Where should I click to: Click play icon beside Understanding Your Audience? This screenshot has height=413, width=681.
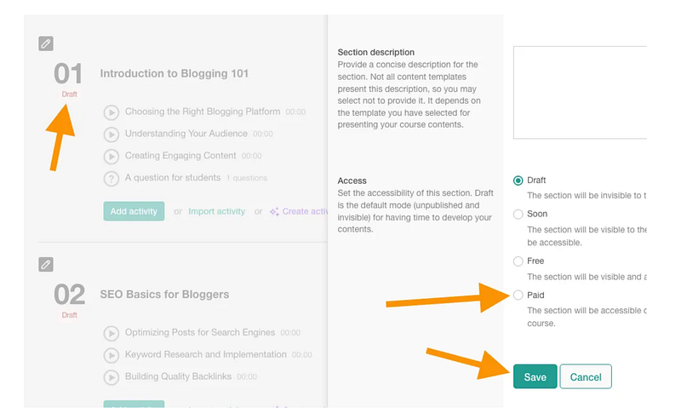[112, 135]
